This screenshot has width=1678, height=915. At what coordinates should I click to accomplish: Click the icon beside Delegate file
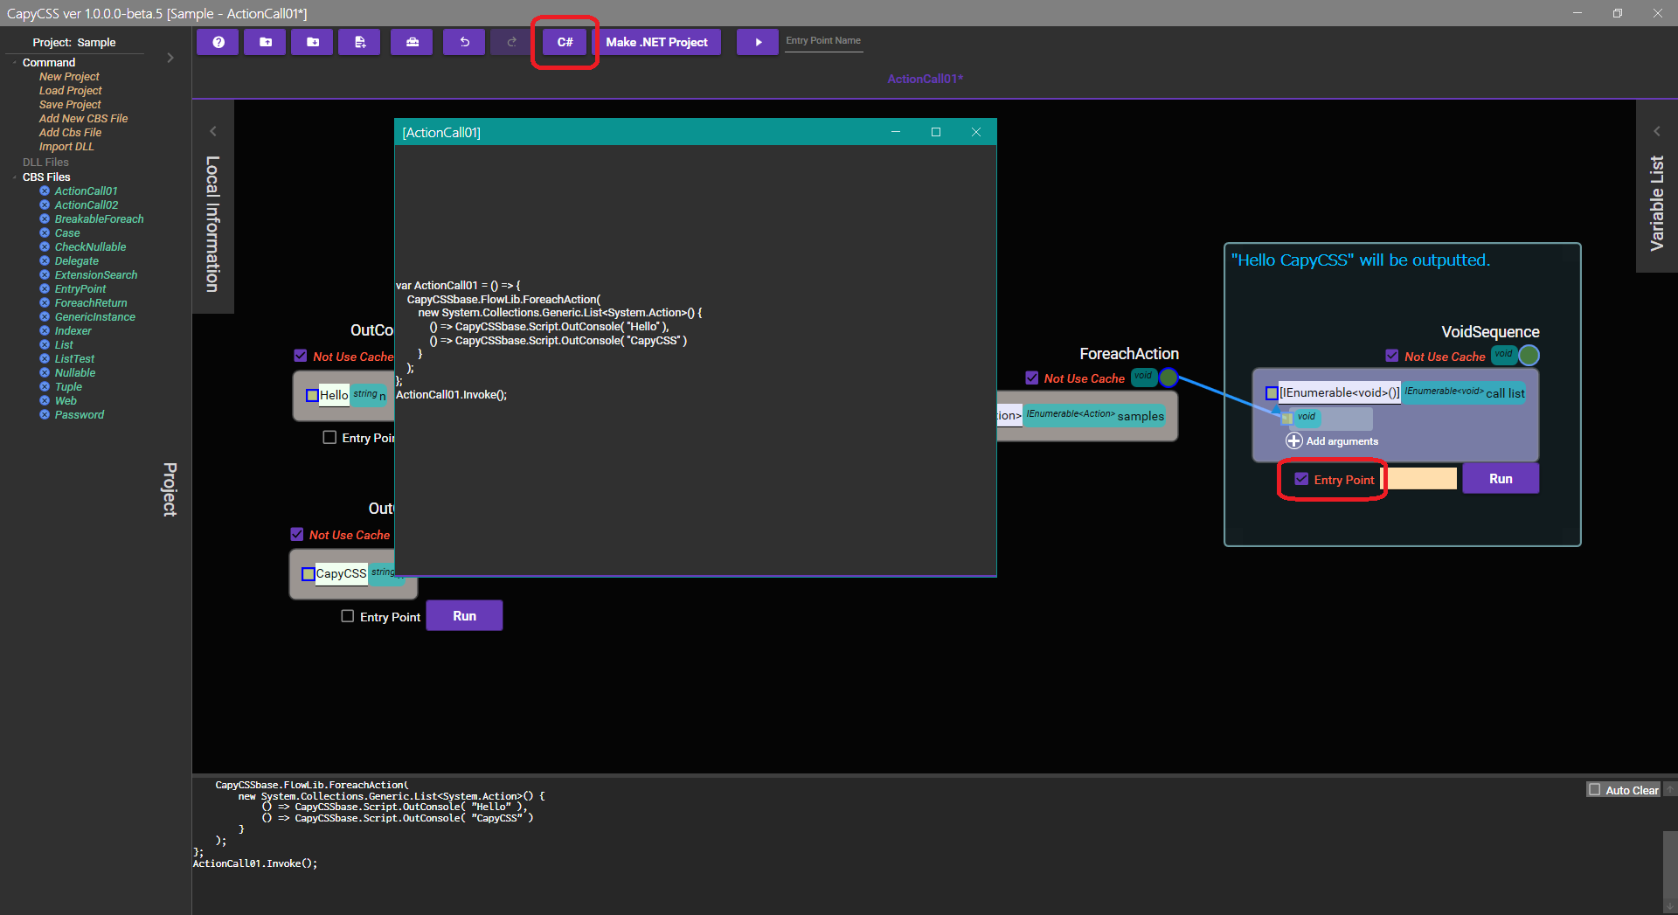tap(45, 260)
